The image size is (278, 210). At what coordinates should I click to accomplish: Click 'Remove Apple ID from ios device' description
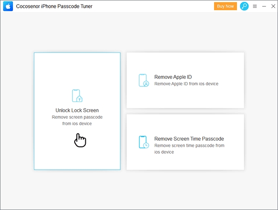click(x=186, y=84)
